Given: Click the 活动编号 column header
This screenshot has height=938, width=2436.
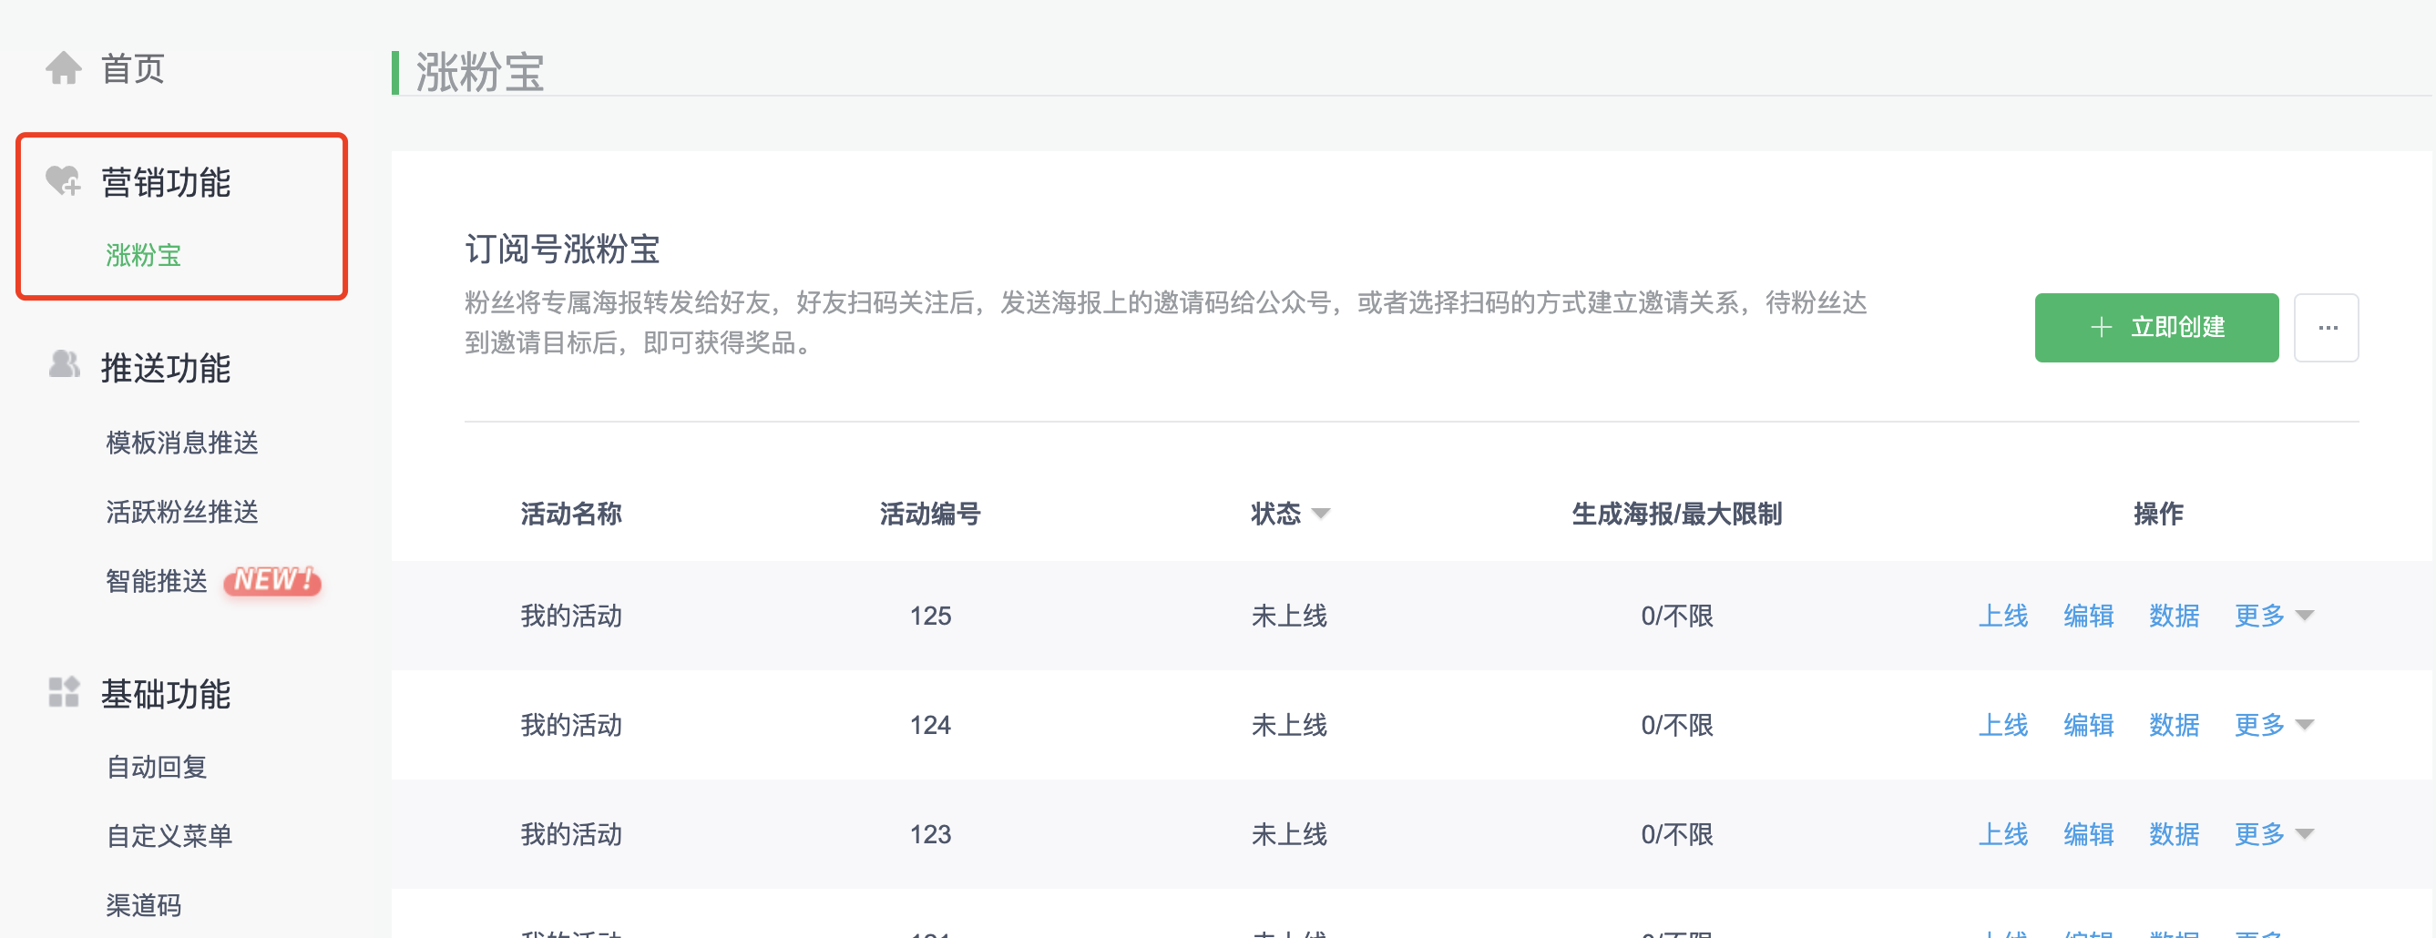Looking at the screenshot, I should (930, 514).
